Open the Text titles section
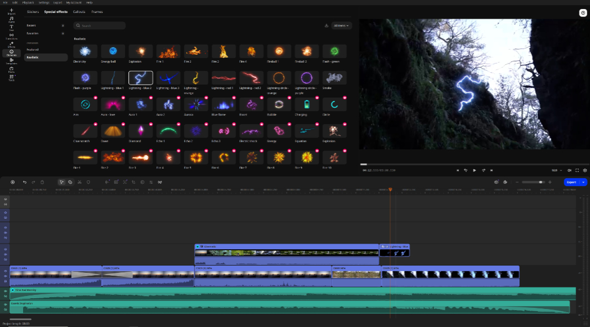This screenshot has height=327, width=590. pos(11,28)
